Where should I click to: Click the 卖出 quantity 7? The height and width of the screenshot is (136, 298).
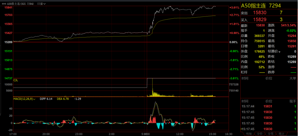281,13
